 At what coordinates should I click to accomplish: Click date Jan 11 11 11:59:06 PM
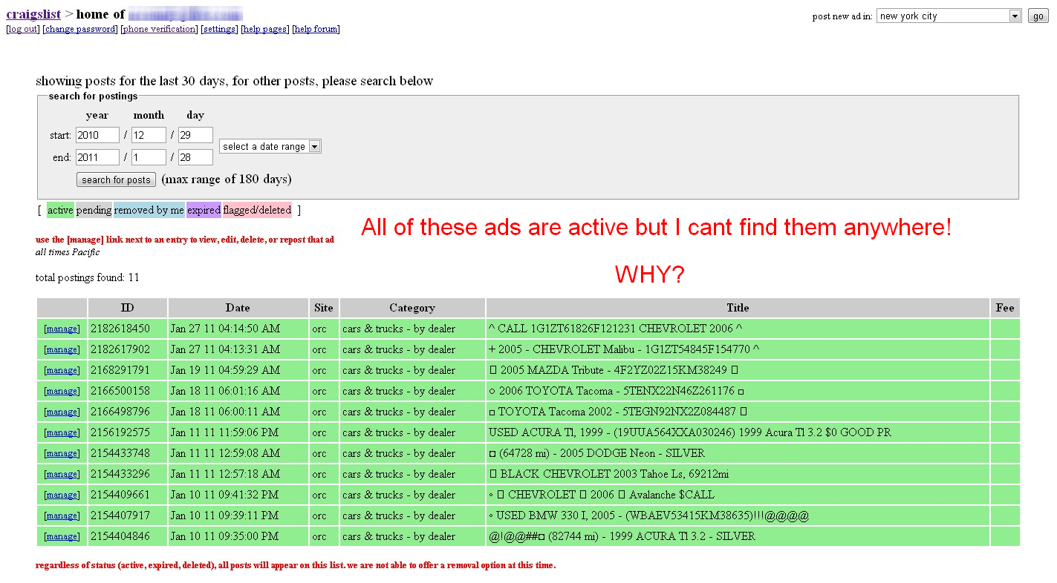[224, 432]
